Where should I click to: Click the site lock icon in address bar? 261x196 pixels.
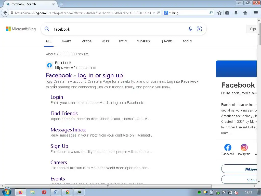tap(12, 13)
